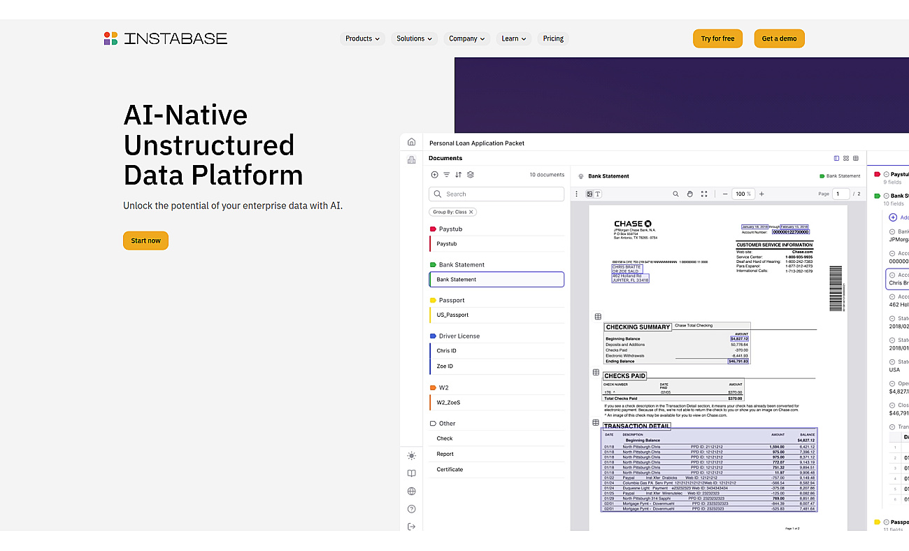Click the Transaction Detail table in document
The height and width of the screenshot is (551, 909).
click(x=709, y=471)
